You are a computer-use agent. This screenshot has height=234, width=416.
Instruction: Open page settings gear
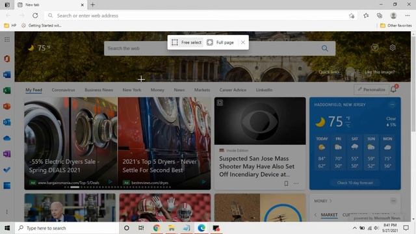coord(393,47)
